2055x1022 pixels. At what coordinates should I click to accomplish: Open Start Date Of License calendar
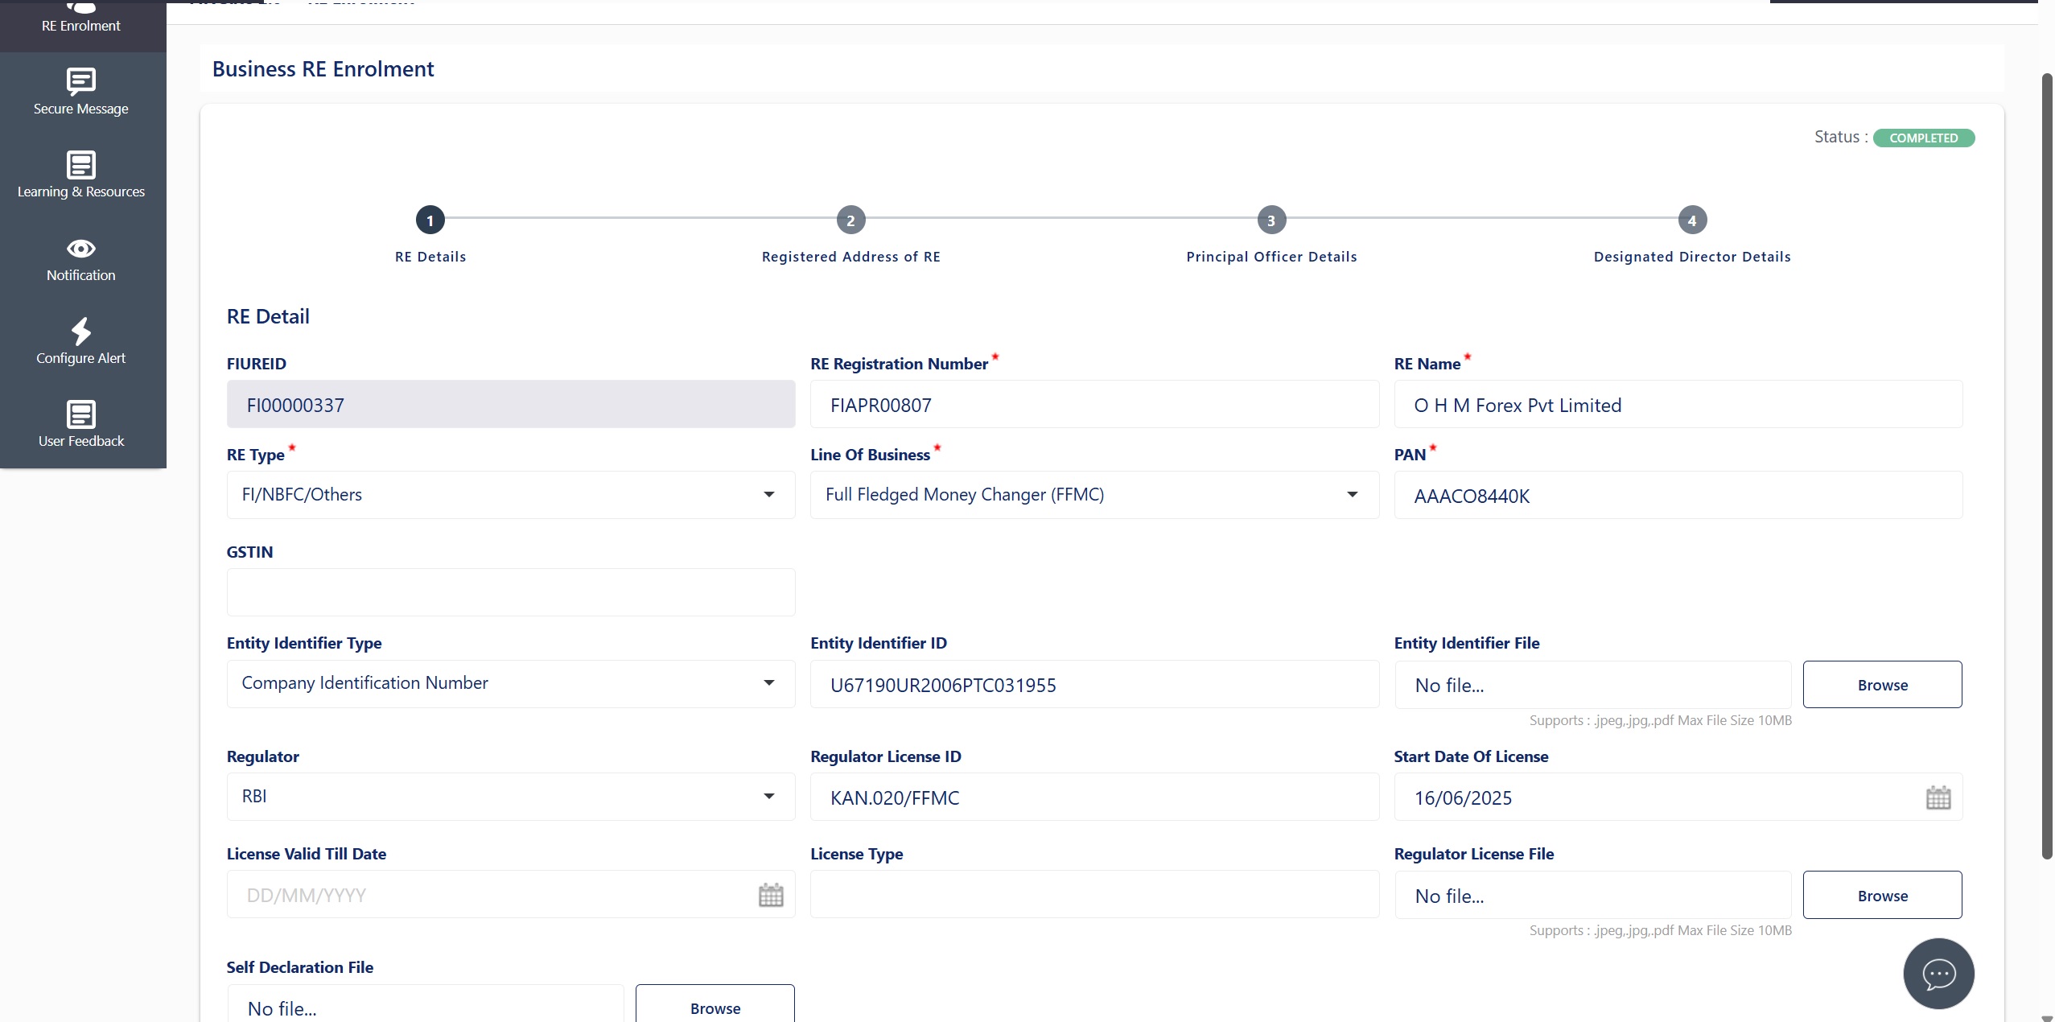pos(1938,798)
